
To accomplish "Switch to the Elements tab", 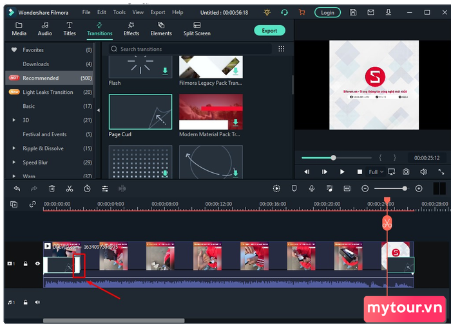I will tap(161, 29).
